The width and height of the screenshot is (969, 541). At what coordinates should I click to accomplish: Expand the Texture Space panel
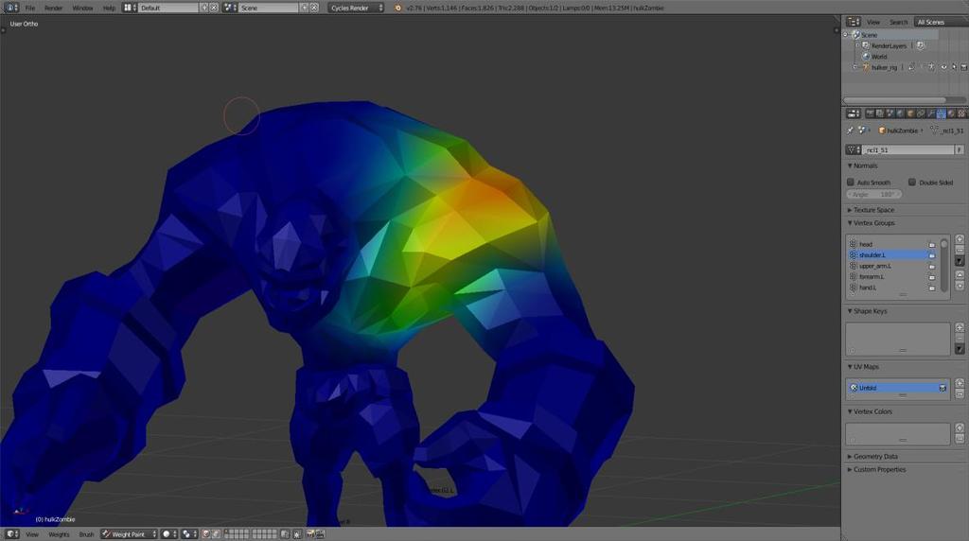(x=872, y=210)
